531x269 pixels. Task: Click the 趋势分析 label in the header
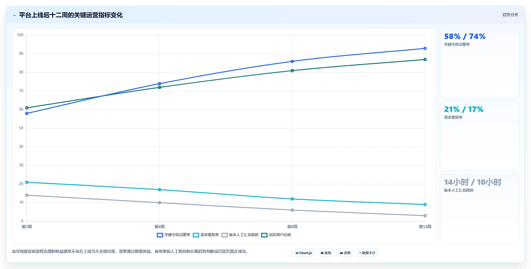pos(510,15)
